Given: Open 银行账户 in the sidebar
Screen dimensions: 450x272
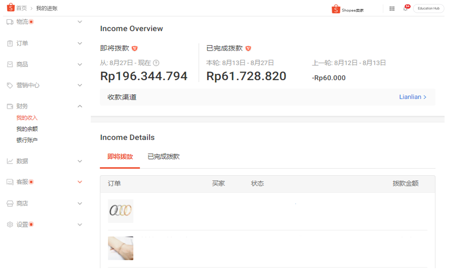Looking at the screenshot, I should pyautogui.click(x=27, y=140).
